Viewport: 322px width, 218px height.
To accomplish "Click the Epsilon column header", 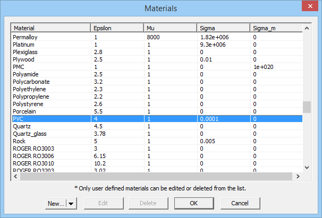I will pos(117,28).
